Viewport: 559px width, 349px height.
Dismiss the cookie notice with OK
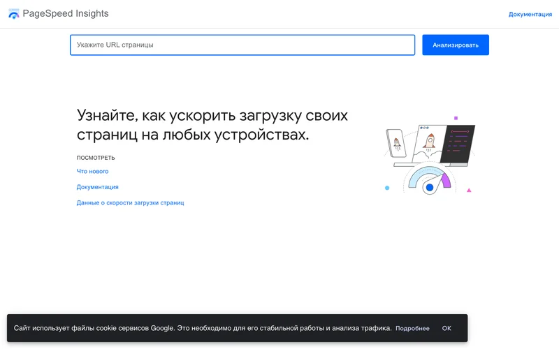pos(447,328)
